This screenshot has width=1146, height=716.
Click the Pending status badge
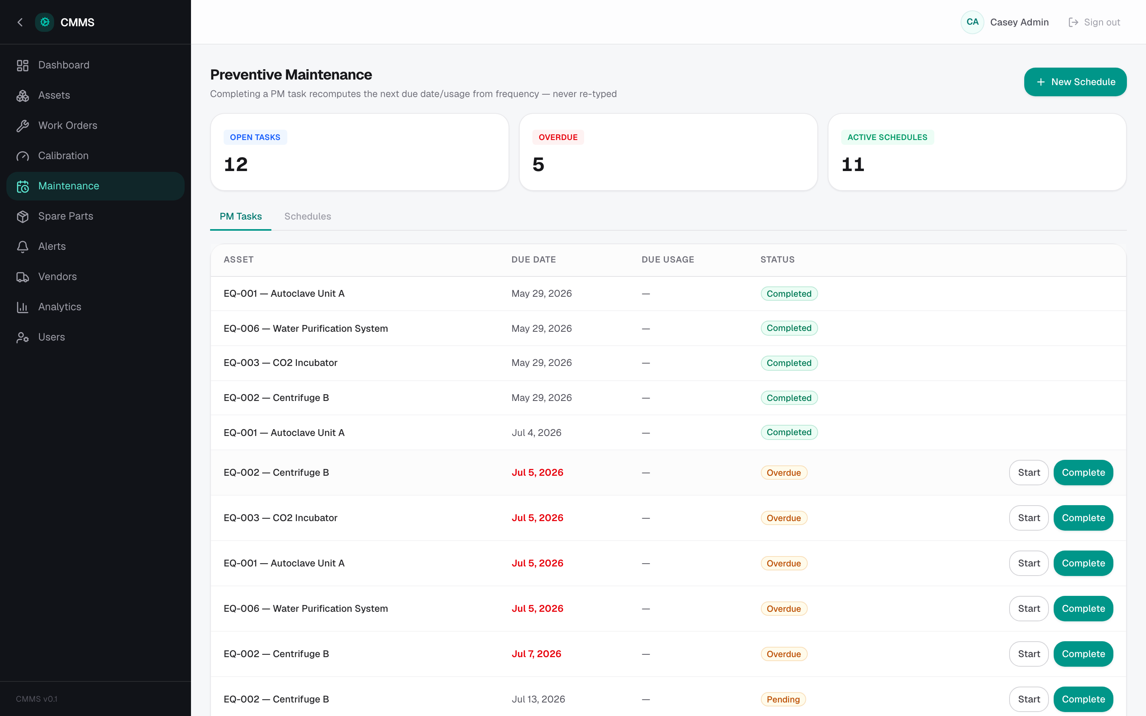783,699
